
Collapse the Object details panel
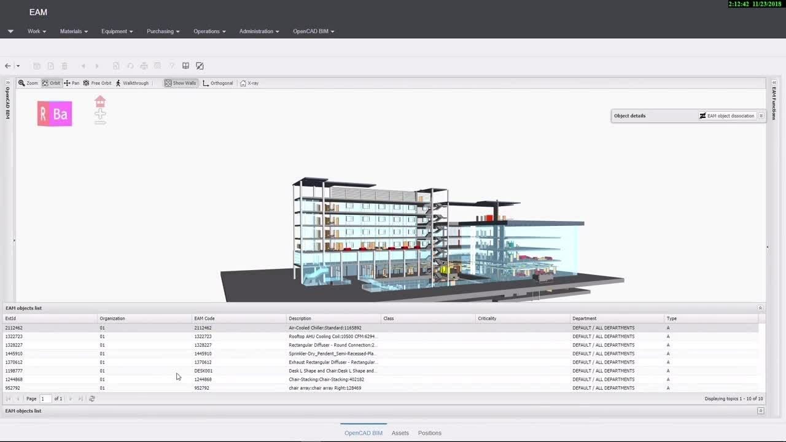(x=761, y=115)
